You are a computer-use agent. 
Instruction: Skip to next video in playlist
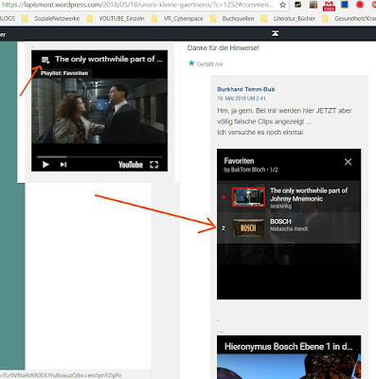pyautogui.click(x=63, y=165)
